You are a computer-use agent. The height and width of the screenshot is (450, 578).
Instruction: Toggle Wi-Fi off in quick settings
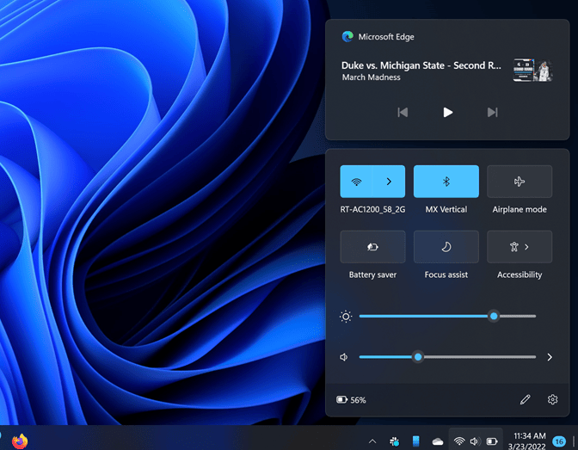coord(356,182)
